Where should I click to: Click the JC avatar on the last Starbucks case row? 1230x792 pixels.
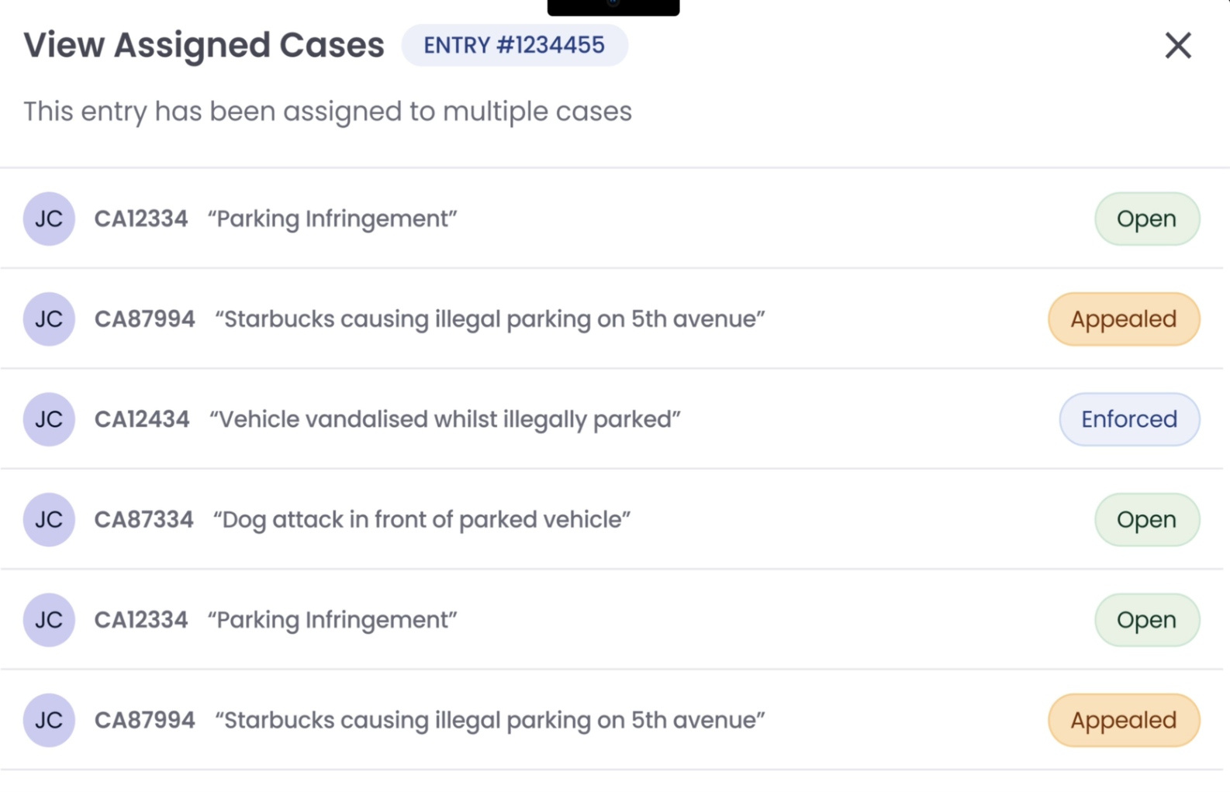click(x=49, y=720)
